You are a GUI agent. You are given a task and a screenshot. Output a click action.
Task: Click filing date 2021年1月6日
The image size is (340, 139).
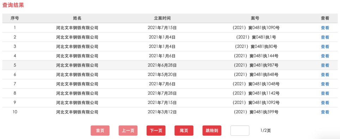[162, 56]
